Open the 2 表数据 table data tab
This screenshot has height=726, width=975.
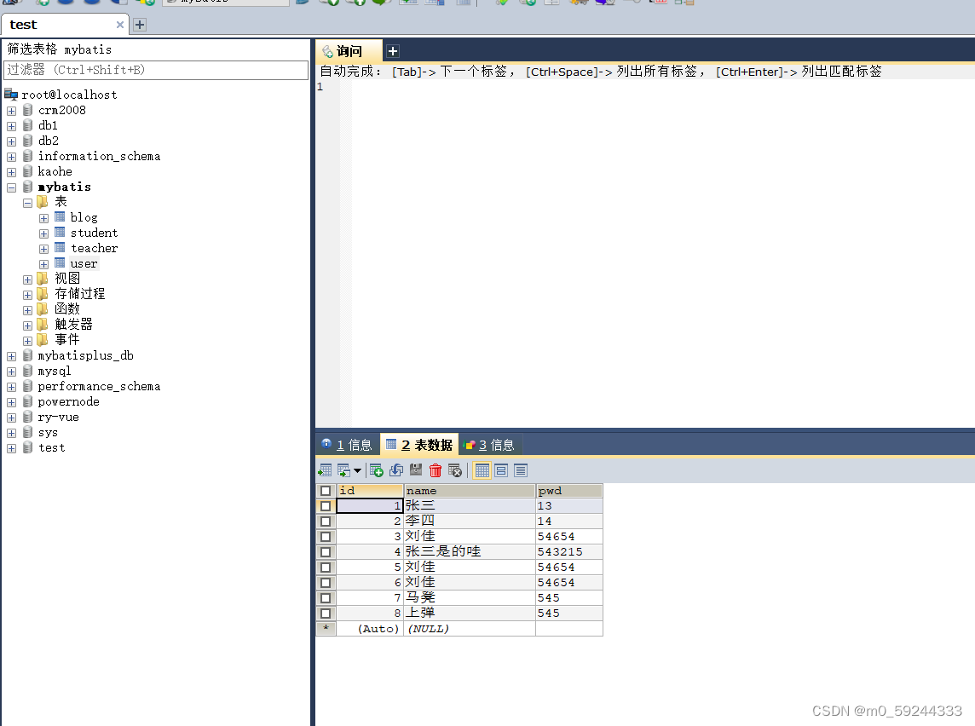[419, 445]
